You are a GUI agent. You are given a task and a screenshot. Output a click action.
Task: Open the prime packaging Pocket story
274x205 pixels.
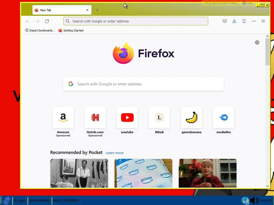pyautogui.click(x=143, y=173)
